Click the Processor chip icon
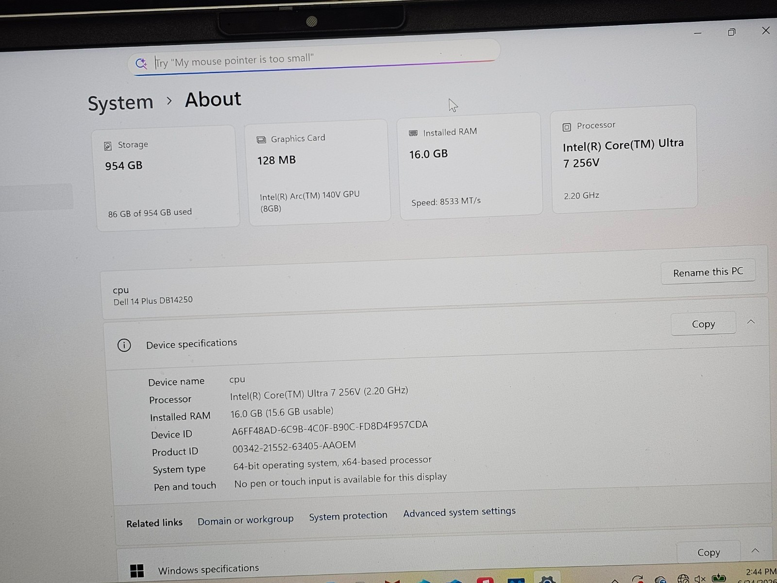Viewport: 777px width, 583px height. coord(567,127)
